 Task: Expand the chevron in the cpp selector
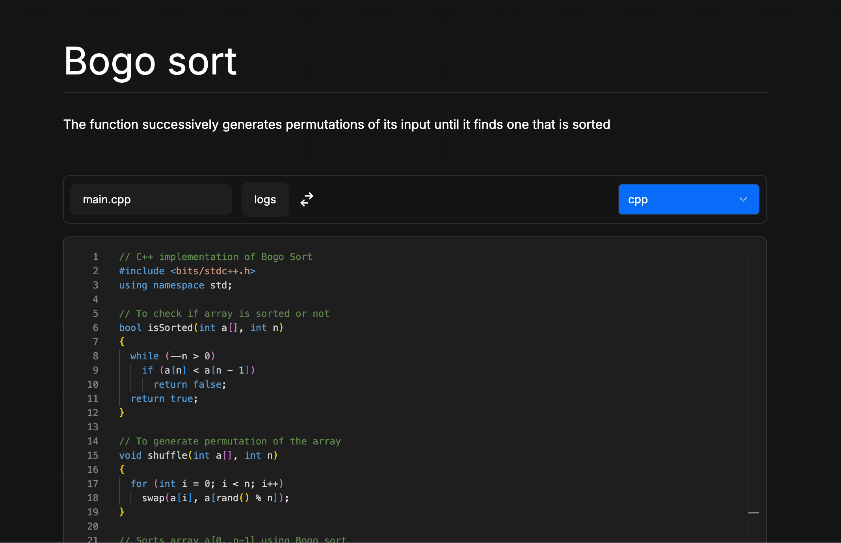[x=743, y=199]
